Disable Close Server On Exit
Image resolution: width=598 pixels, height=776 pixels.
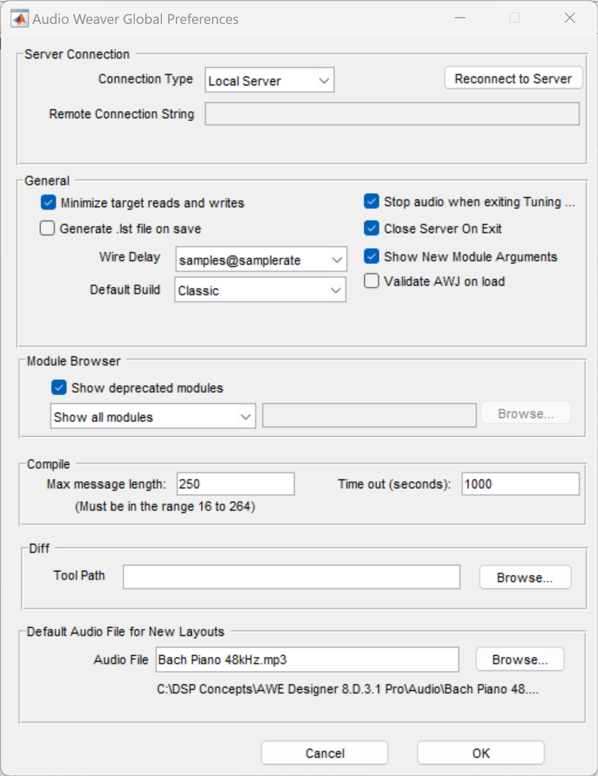tap(372, 228)
